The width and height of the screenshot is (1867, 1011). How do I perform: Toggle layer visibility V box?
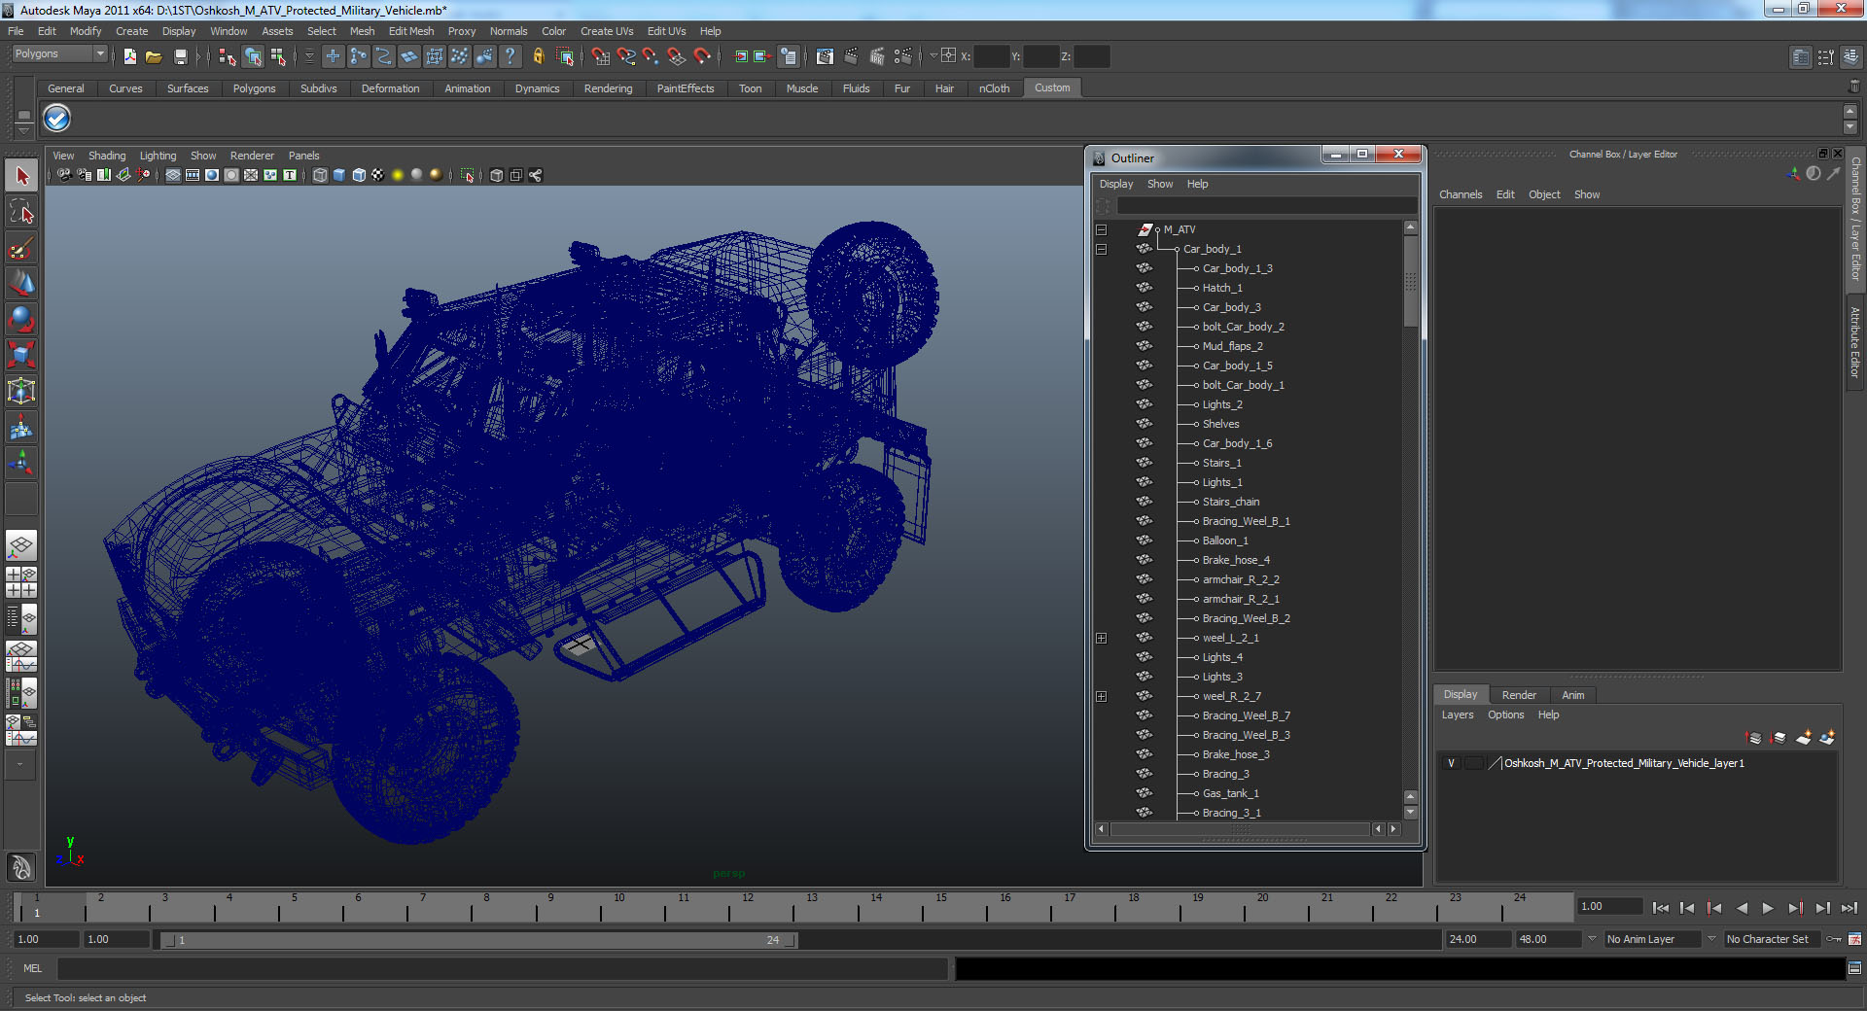tap(1451, 763)
